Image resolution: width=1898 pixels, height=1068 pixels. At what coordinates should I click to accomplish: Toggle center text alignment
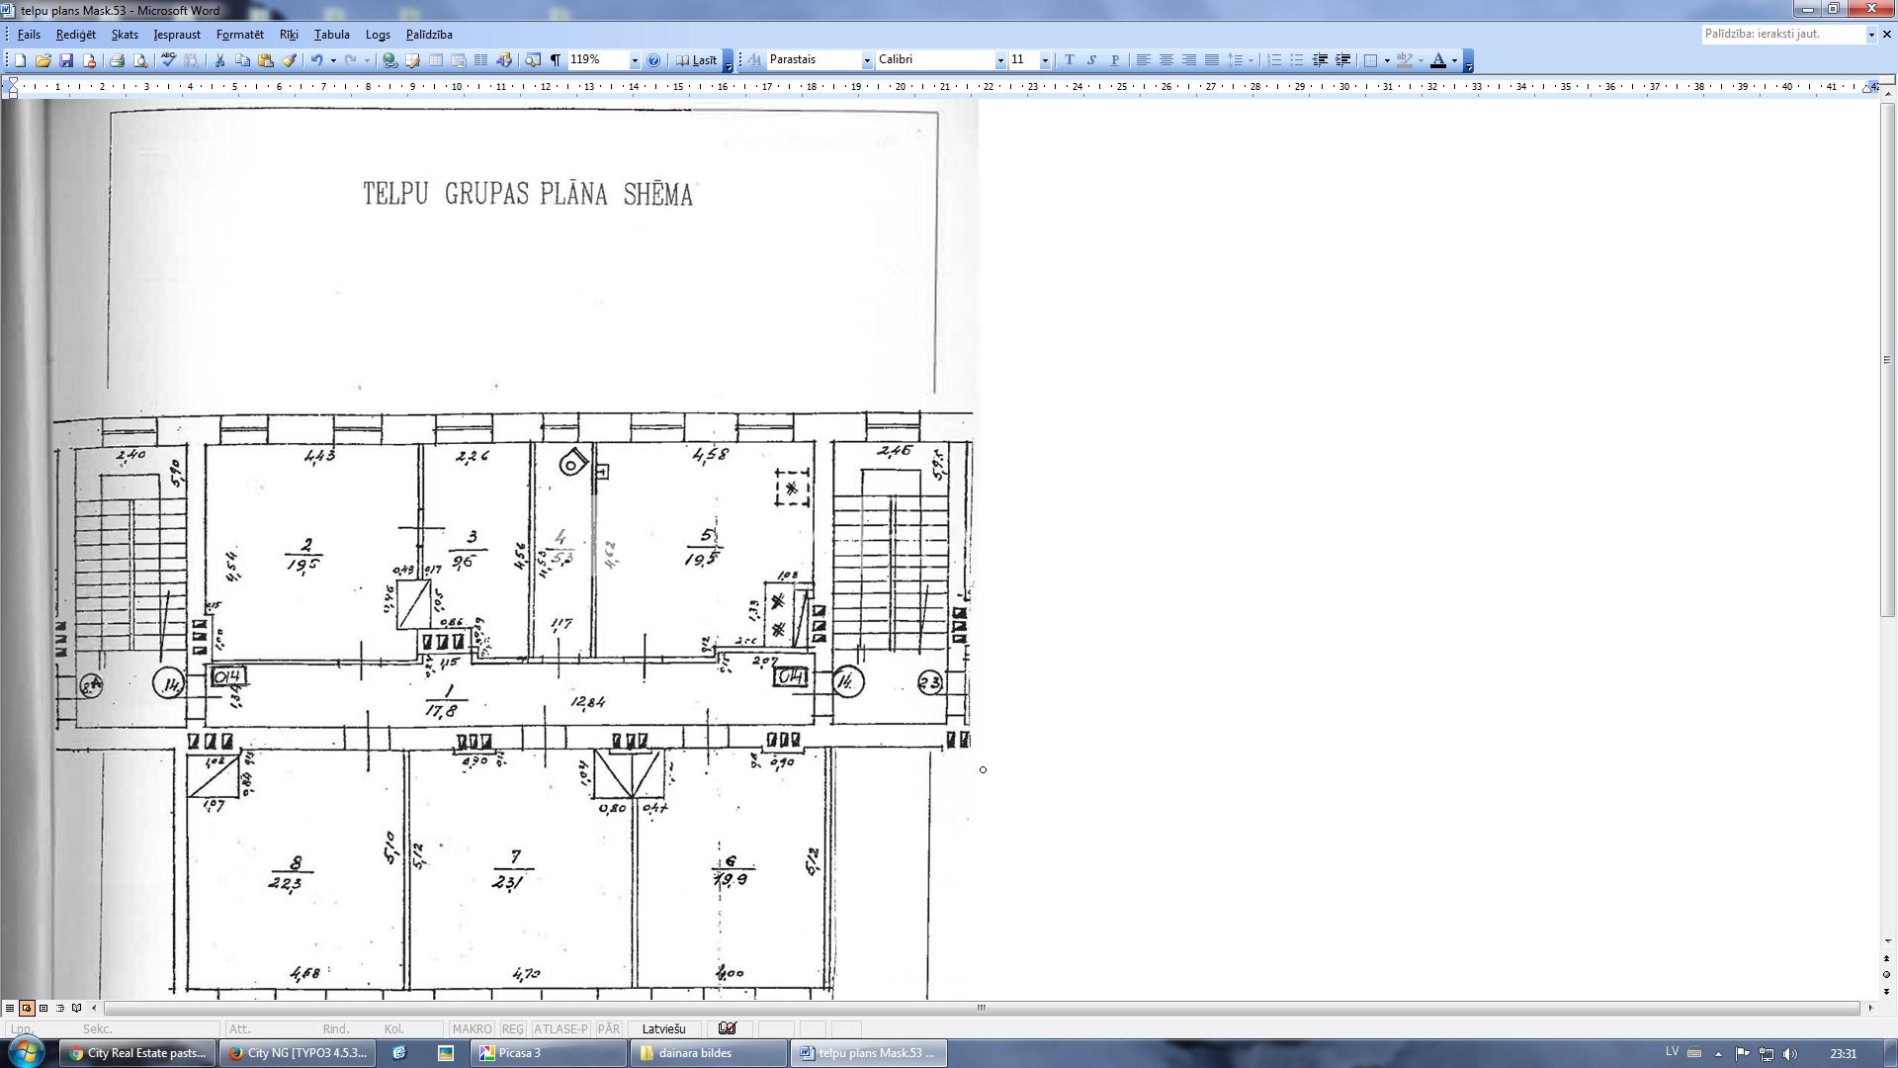(1166, 60)
